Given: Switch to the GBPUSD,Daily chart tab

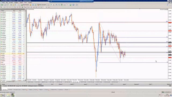Looking at the screenshot, I should click(115, 82).
